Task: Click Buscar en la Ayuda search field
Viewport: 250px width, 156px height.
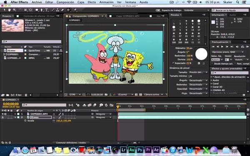Action: click(x=230, y=10)
